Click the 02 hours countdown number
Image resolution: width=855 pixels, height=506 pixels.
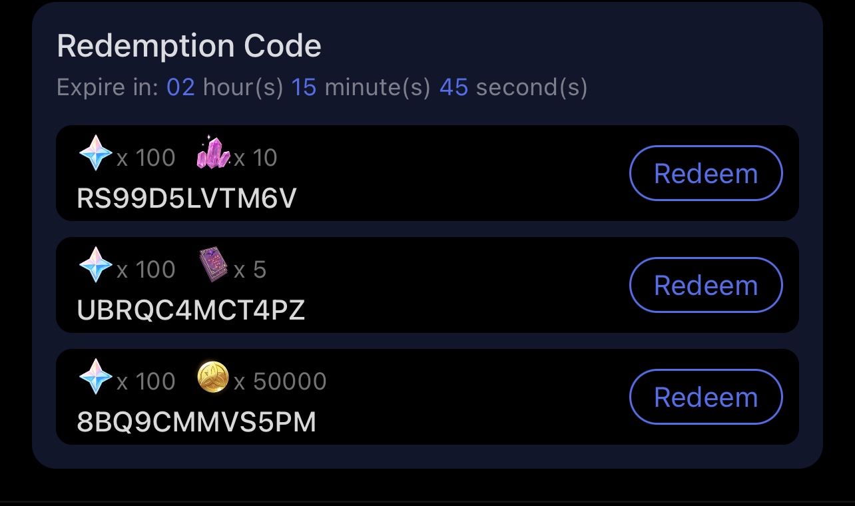(x=180, y=87)
